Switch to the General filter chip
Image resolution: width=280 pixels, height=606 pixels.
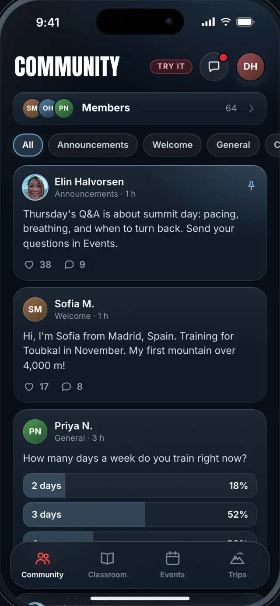pos(233,145)
